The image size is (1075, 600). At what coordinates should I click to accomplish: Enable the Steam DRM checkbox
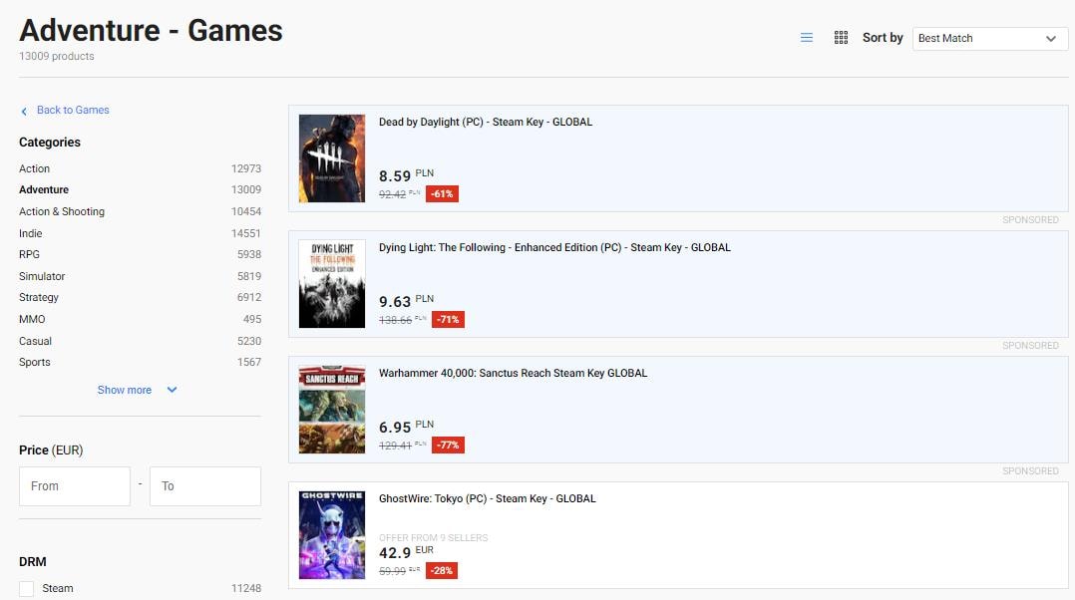click(x=27, y=589)
